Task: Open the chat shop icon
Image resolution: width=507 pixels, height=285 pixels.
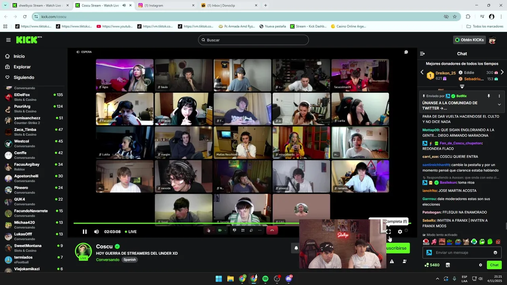Action: 448,265
